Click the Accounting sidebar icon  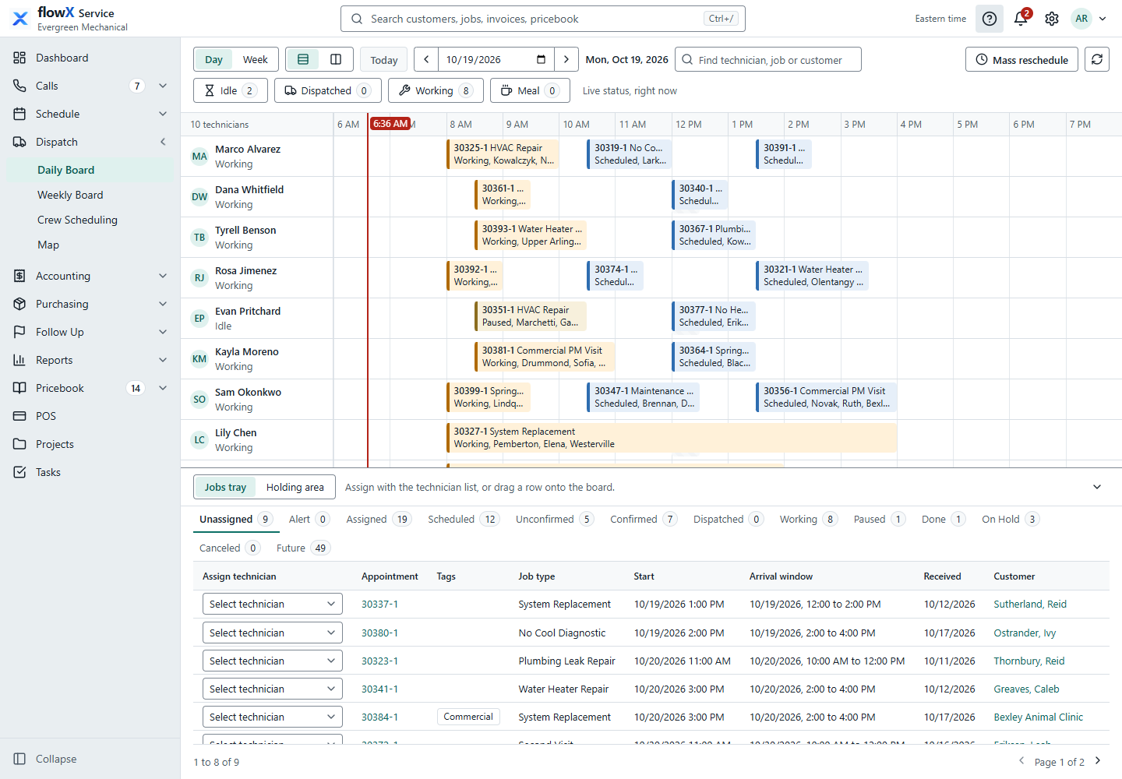point(19,276)
